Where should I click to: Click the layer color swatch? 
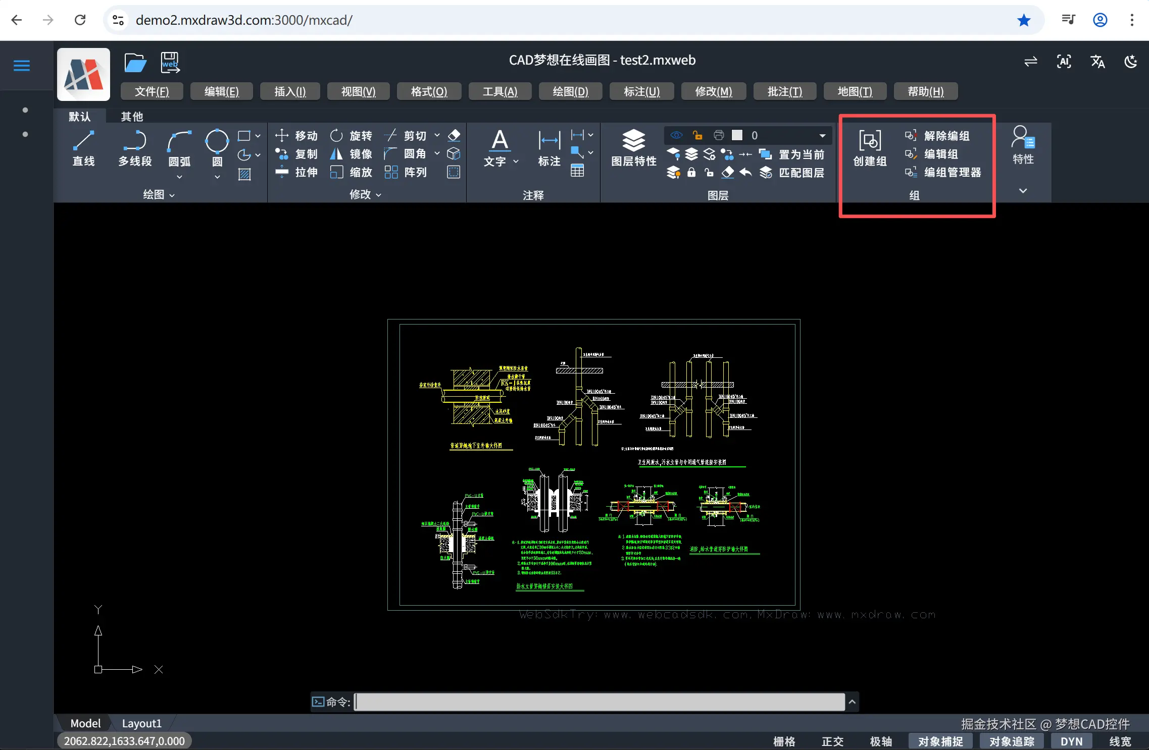pos(737,135)
